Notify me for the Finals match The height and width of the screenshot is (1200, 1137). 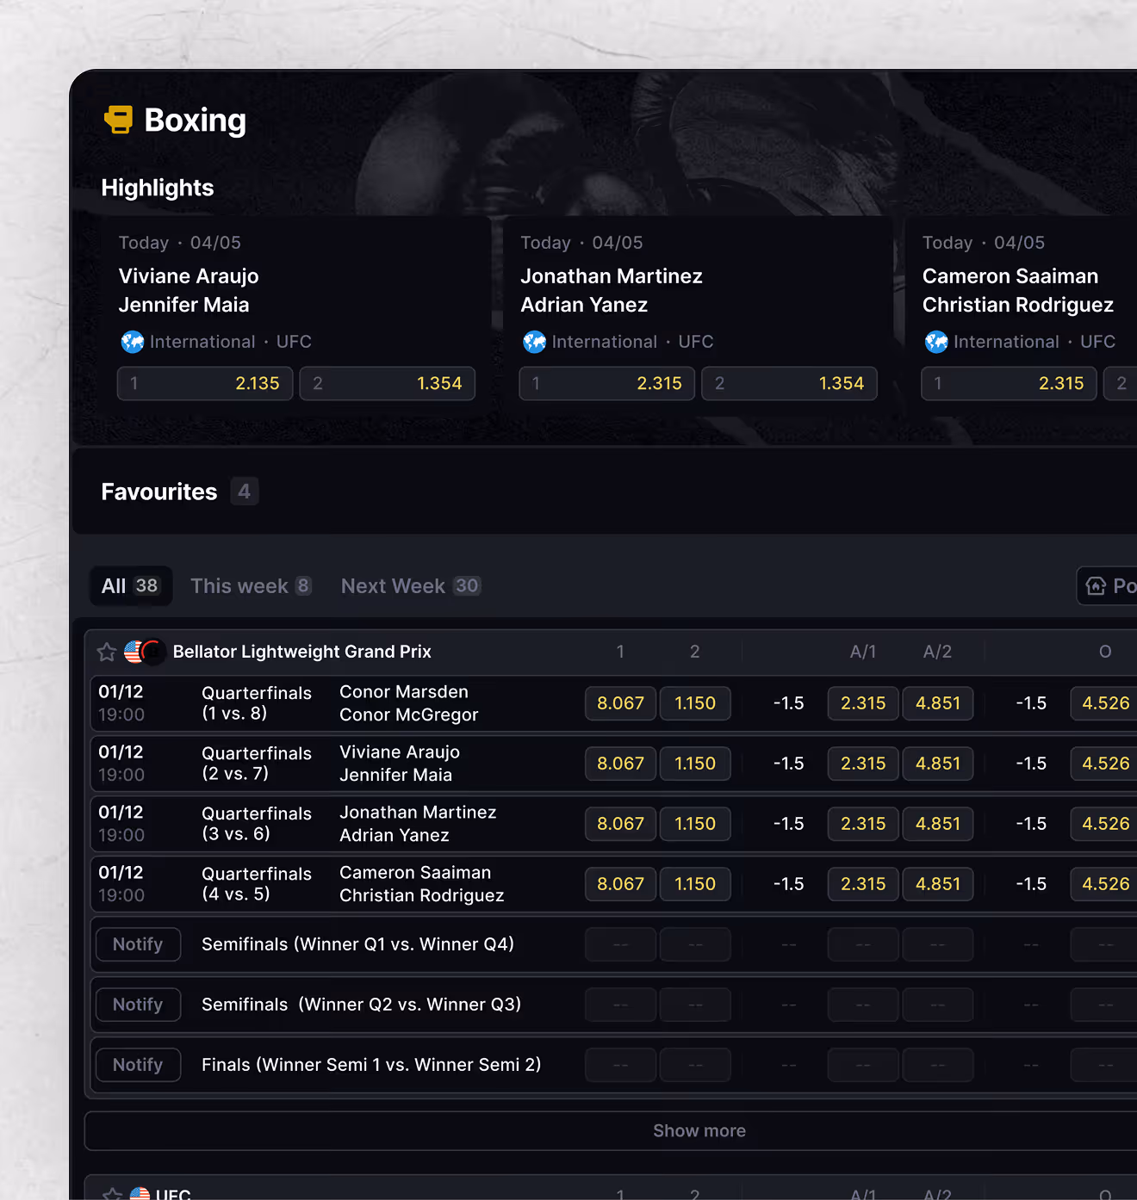pyautogui.click(x=138, y=1065)
